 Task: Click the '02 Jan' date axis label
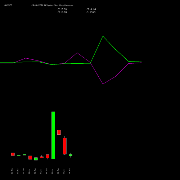coord(35,171)
